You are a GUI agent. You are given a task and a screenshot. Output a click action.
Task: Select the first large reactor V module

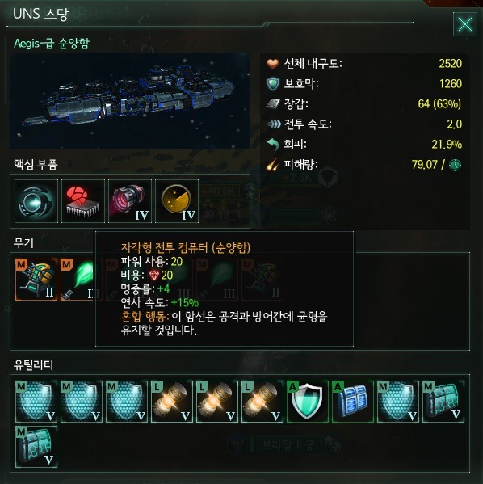pos(172,402)
